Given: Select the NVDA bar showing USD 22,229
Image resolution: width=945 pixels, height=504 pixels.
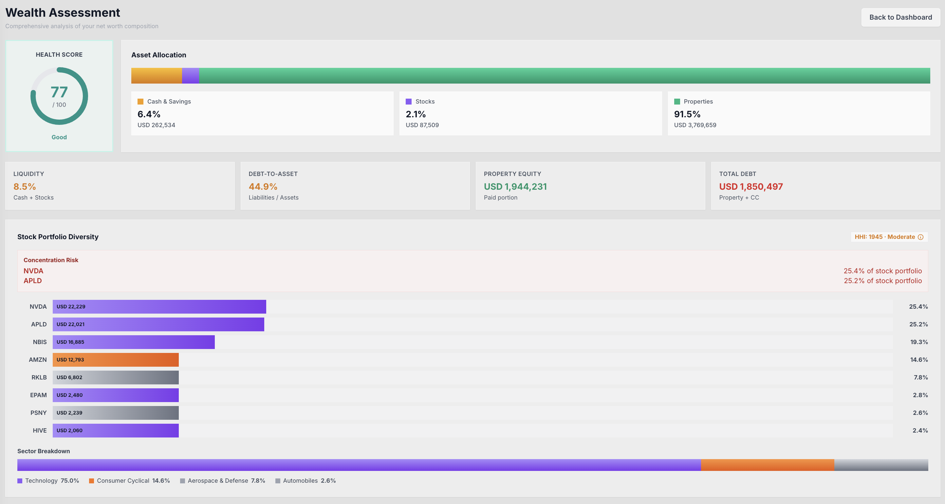Looking at the screenshot, I should (x=159, y=307).
